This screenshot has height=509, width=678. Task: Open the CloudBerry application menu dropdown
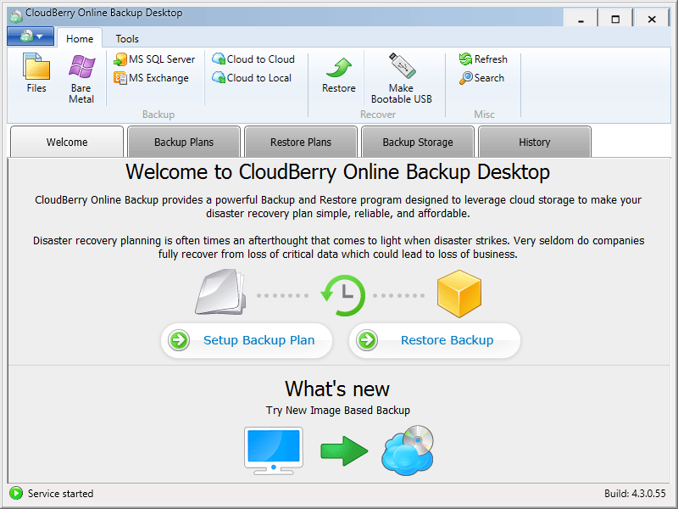31,36
